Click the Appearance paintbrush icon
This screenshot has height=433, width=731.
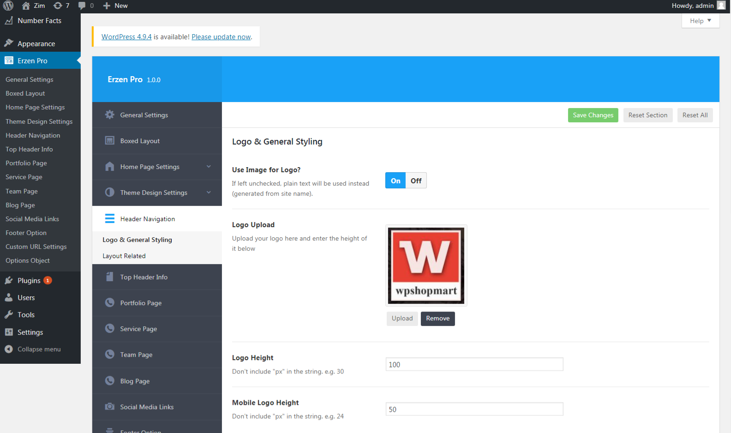pyautogui.click(x=9, y=43)
